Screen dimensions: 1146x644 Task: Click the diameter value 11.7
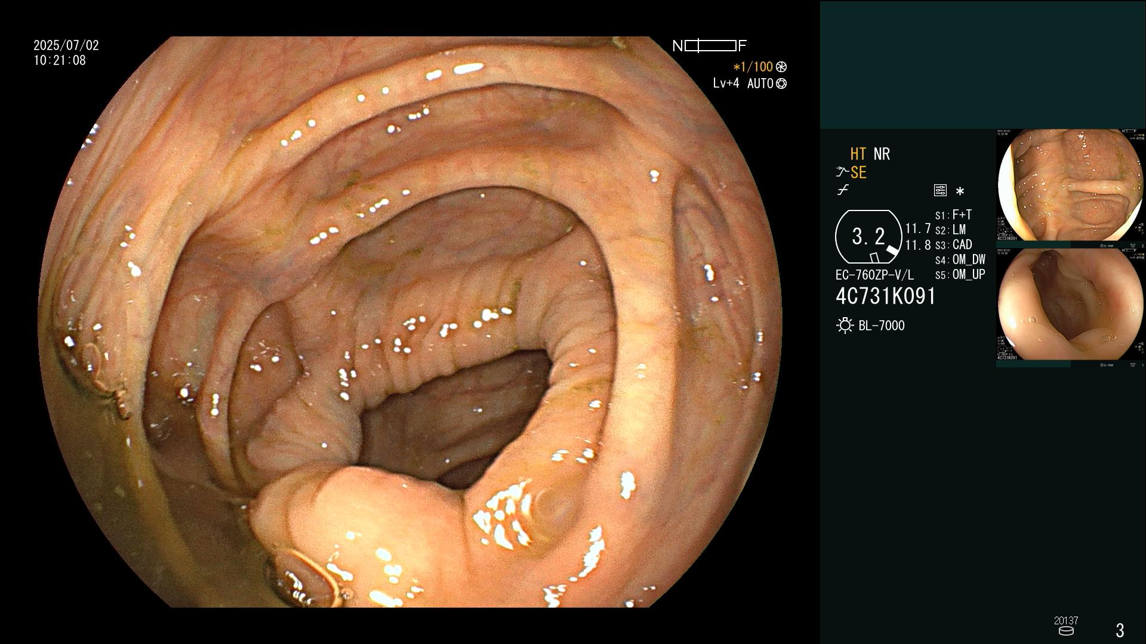(x=918, y=228)
